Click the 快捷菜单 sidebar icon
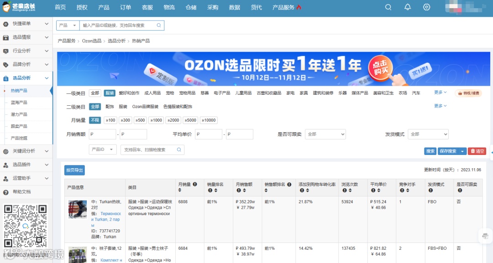 (5, 24)
